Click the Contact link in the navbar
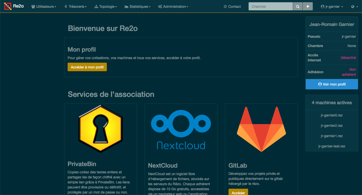 (232, 7)
